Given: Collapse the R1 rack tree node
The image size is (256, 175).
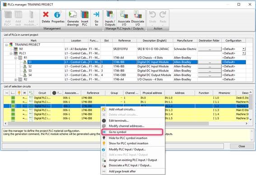Looking at the screenshot, I should click(16, 58).
